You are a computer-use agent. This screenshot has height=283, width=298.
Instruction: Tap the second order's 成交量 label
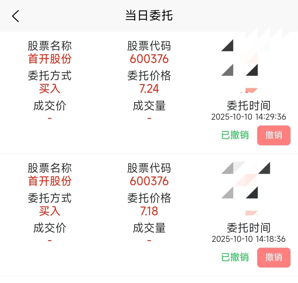coord(149,228)
